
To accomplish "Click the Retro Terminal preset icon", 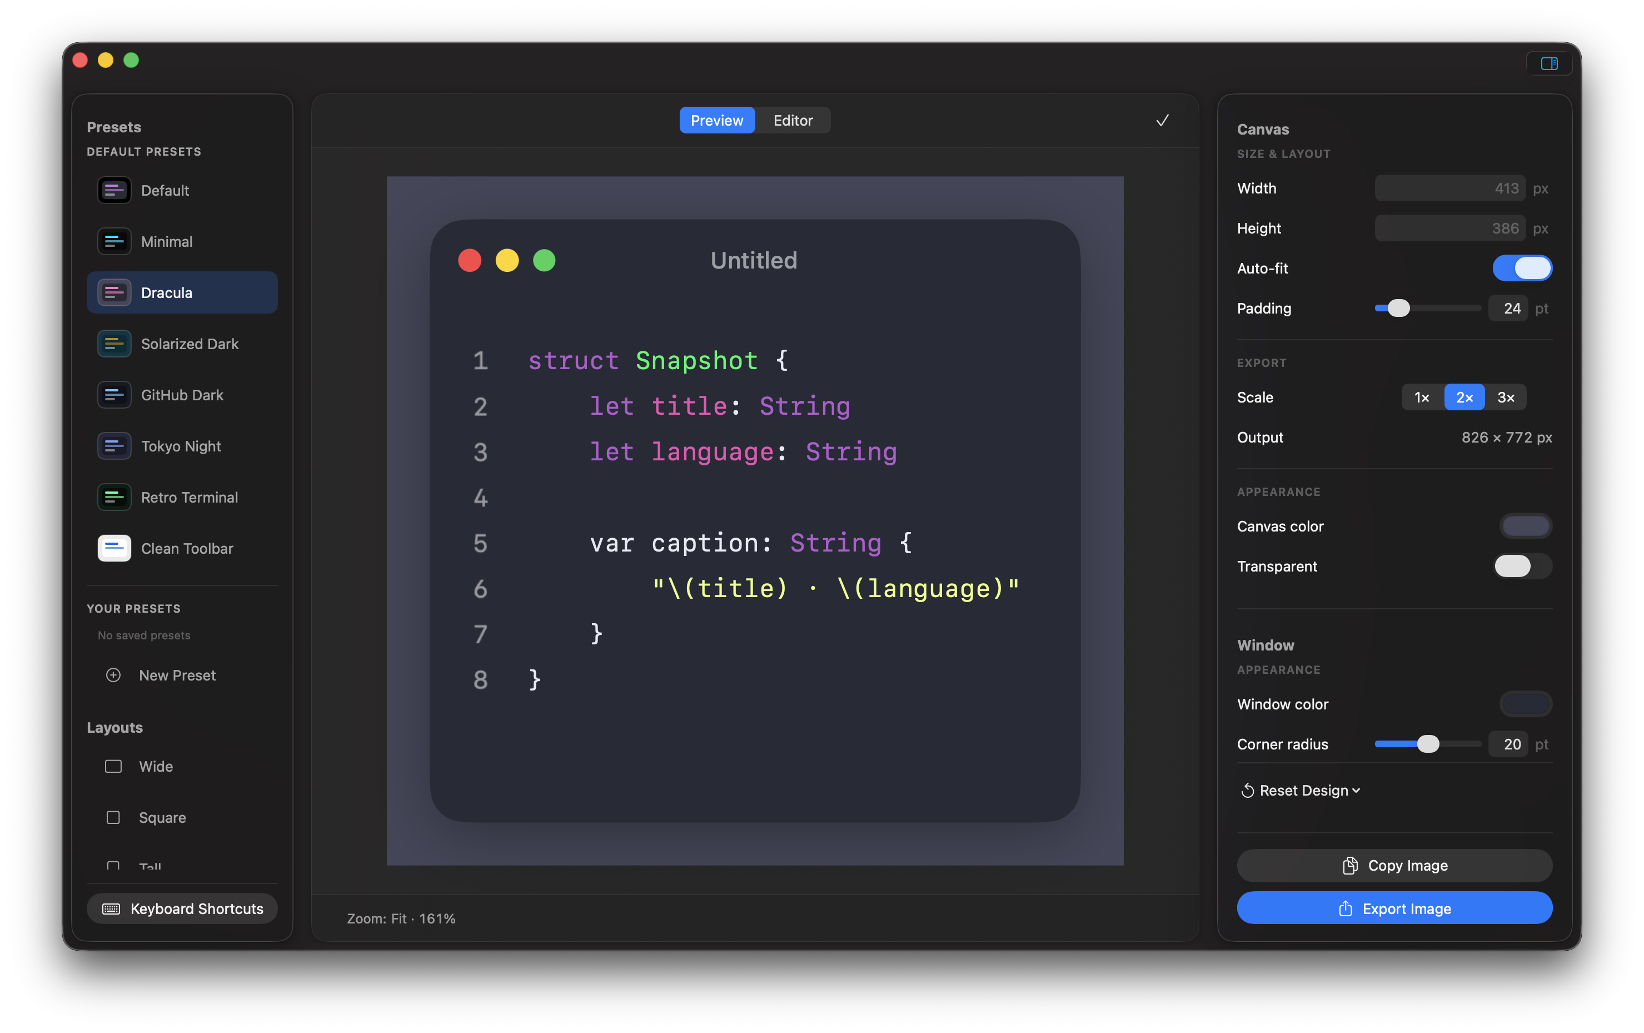I will [114, 498].
